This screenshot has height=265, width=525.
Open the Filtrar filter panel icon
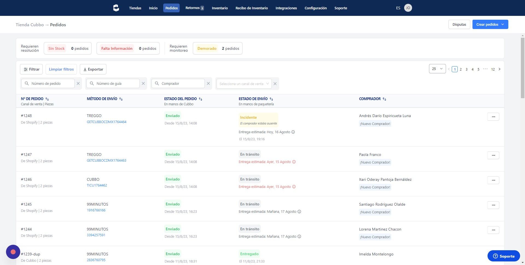[x=26, y=69]
